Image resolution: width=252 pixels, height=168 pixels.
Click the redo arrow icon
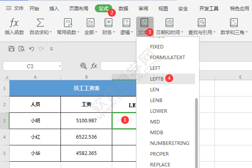[41, 49]
